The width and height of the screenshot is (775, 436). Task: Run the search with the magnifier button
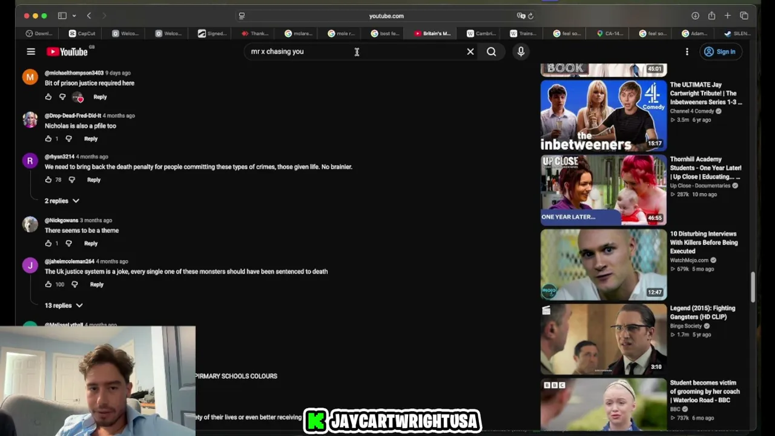pyautogui.click(x=491, y=52)
